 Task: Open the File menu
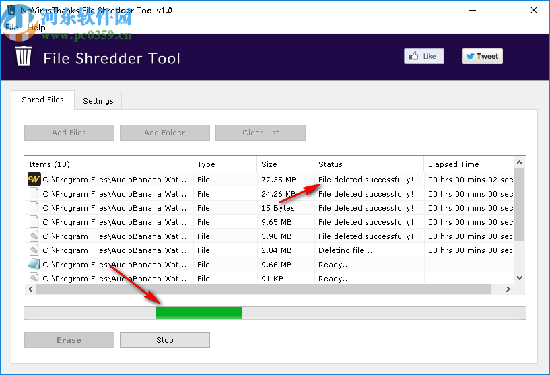click(11, 28)
